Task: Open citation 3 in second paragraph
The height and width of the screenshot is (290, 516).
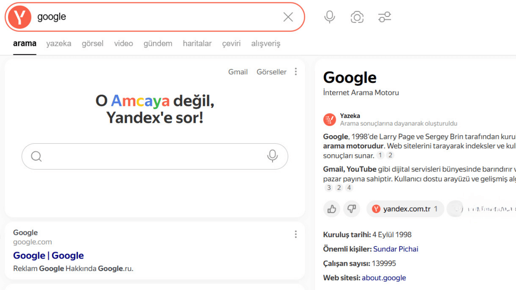Action: [329, 188]
